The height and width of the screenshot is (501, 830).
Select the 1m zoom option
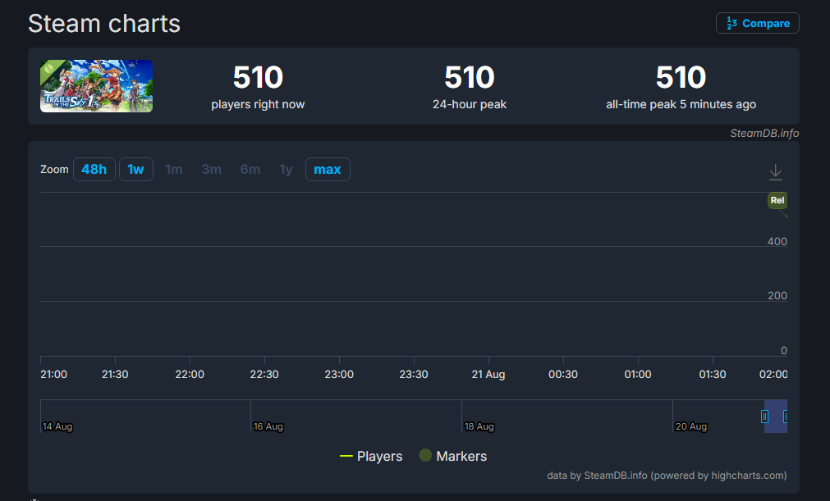coord(173,169)
